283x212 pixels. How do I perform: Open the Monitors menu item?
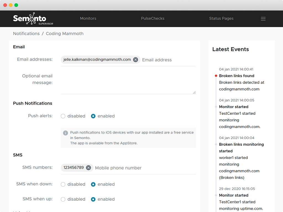tap(88, 18)
